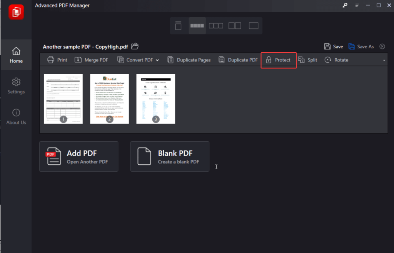Click Protect to password-lock PDF
This screenshot has width=394, height=253.
pyautogui.click(x=279, y=60)
